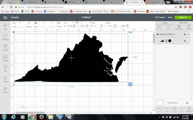Open the Edit dropdown
Viewport: 193px width, 120px height.
(x=36, y=24)
